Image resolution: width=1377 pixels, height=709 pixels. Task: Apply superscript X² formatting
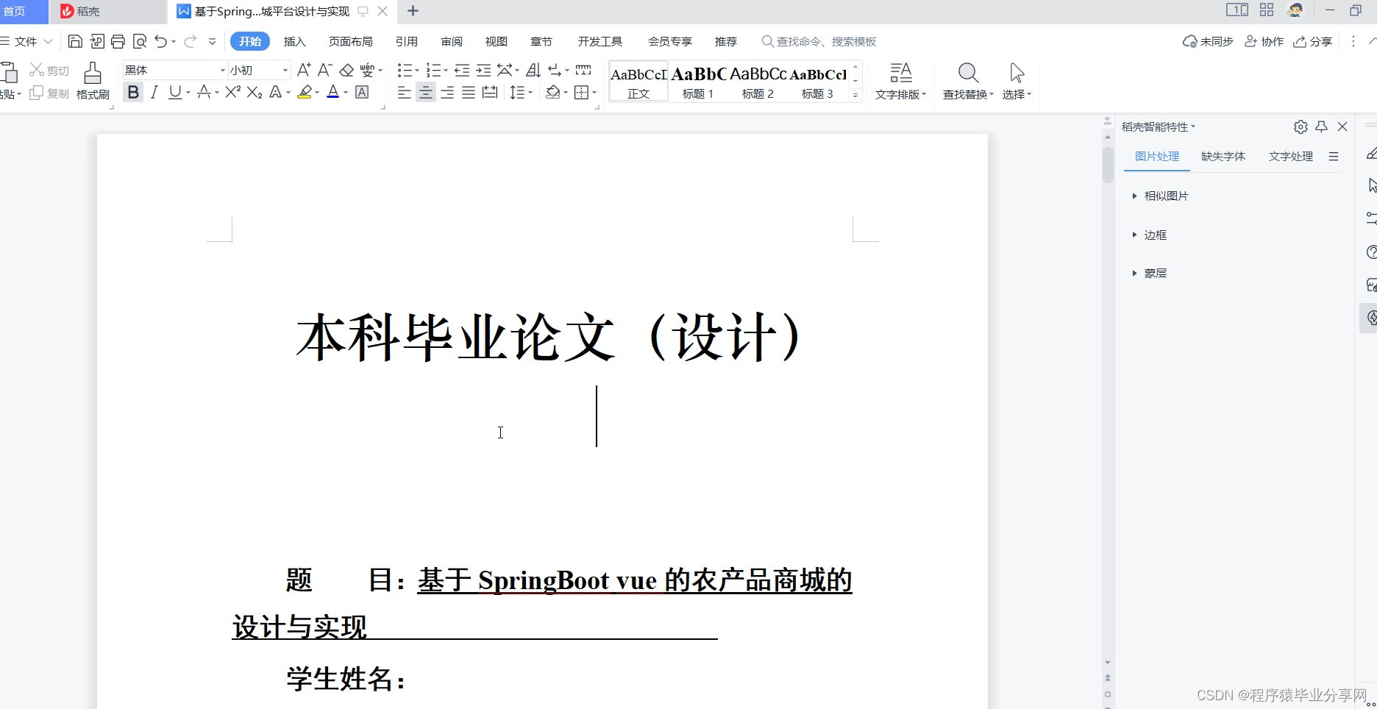click(x=233, y=92)
